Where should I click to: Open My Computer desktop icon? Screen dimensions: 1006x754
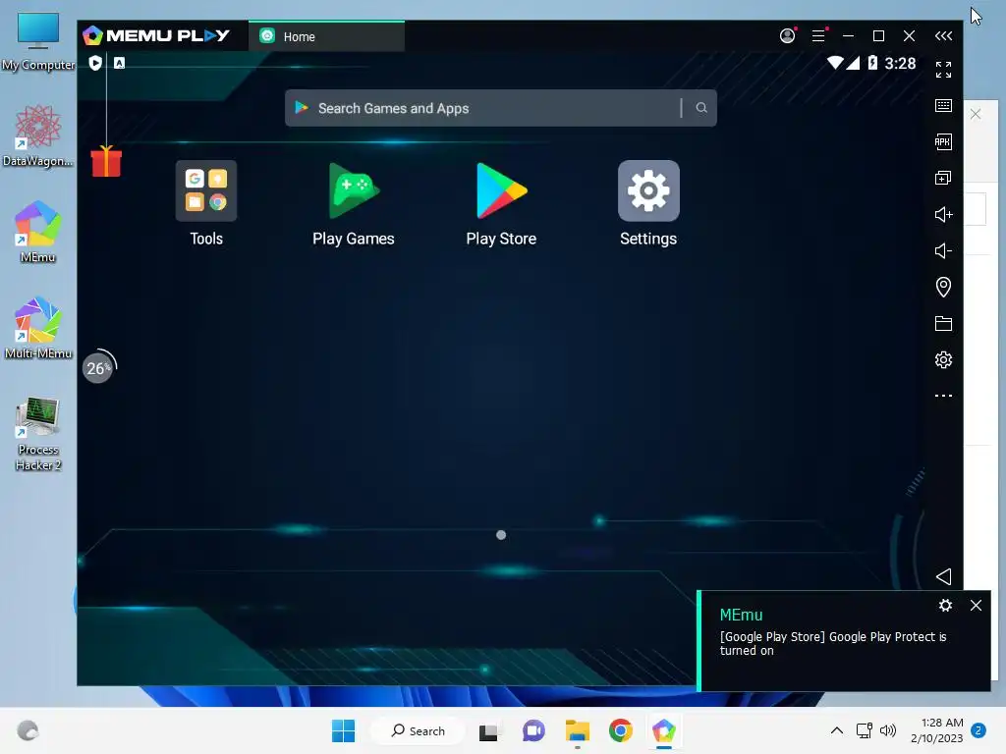[x=38, y=41]
